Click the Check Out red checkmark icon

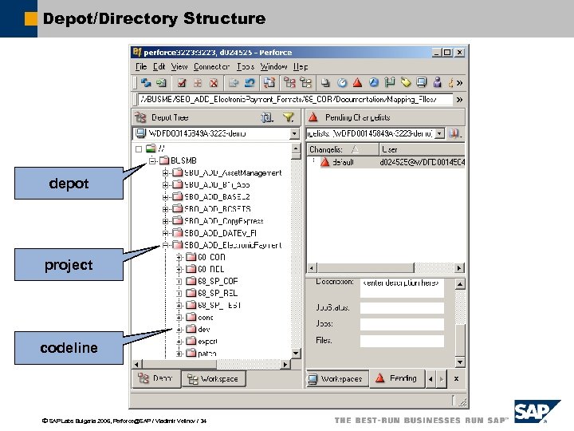[182, 83]
